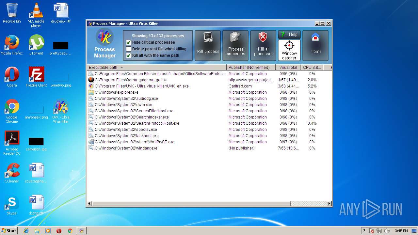Click the horizontal scrollbar thumb
The height and width of the screenshot is (235, 418).
[191, 204]
